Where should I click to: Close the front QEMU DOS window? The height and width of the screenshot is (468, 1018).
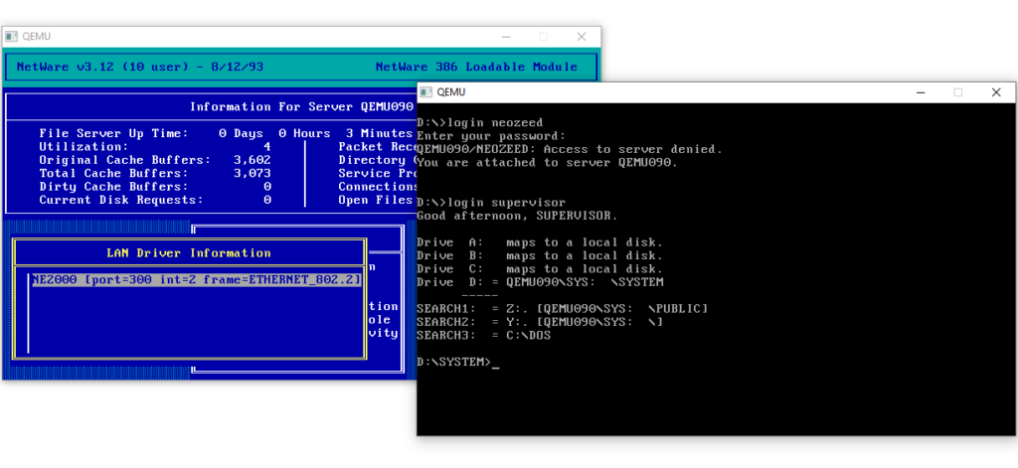pyautogui.click(x=996, y=92)
